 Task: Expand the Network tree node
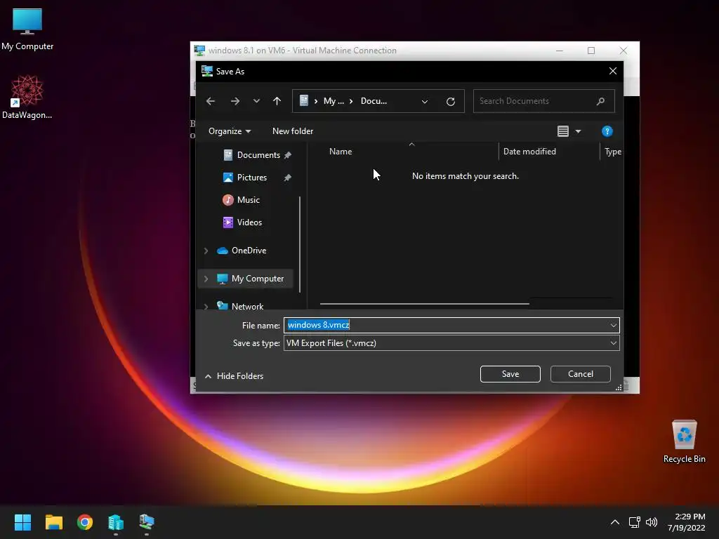pyautogui.click(x=206, y=306)
